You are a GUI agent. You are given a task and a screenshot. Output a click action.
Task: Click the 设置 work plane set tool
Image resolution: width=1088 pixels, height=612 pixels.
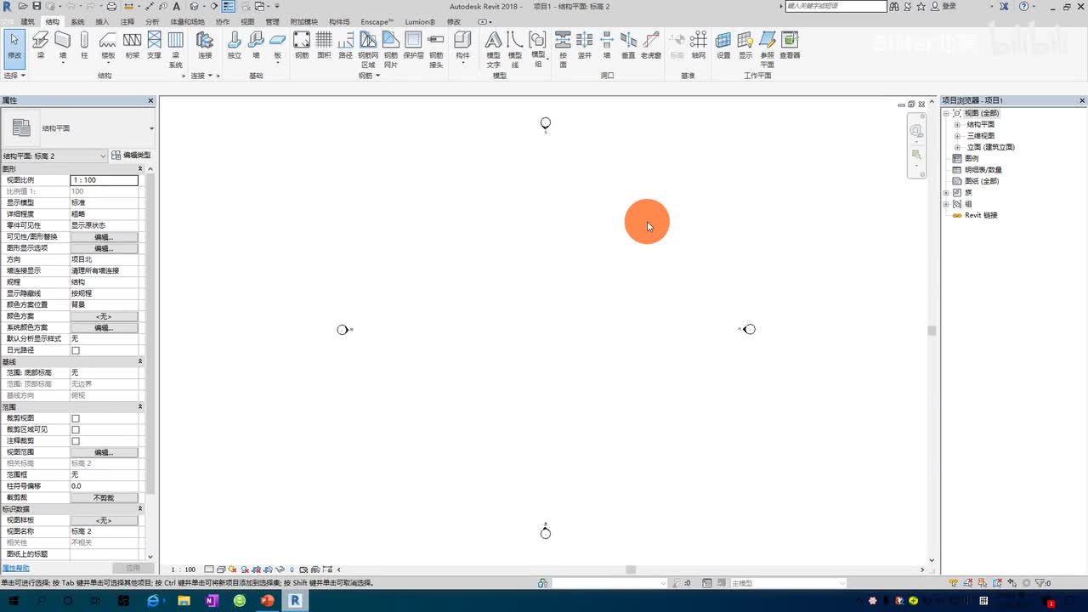coord(723,44)
